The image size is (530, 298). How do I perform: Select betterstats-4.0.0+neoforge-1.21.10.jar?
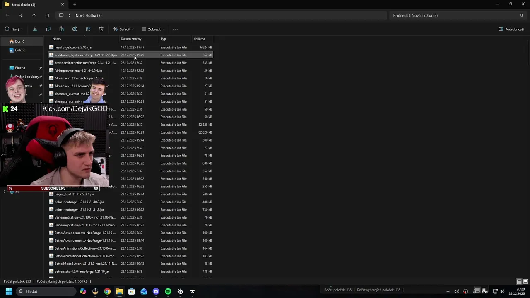pyautogui.click(x=130, y=272)
